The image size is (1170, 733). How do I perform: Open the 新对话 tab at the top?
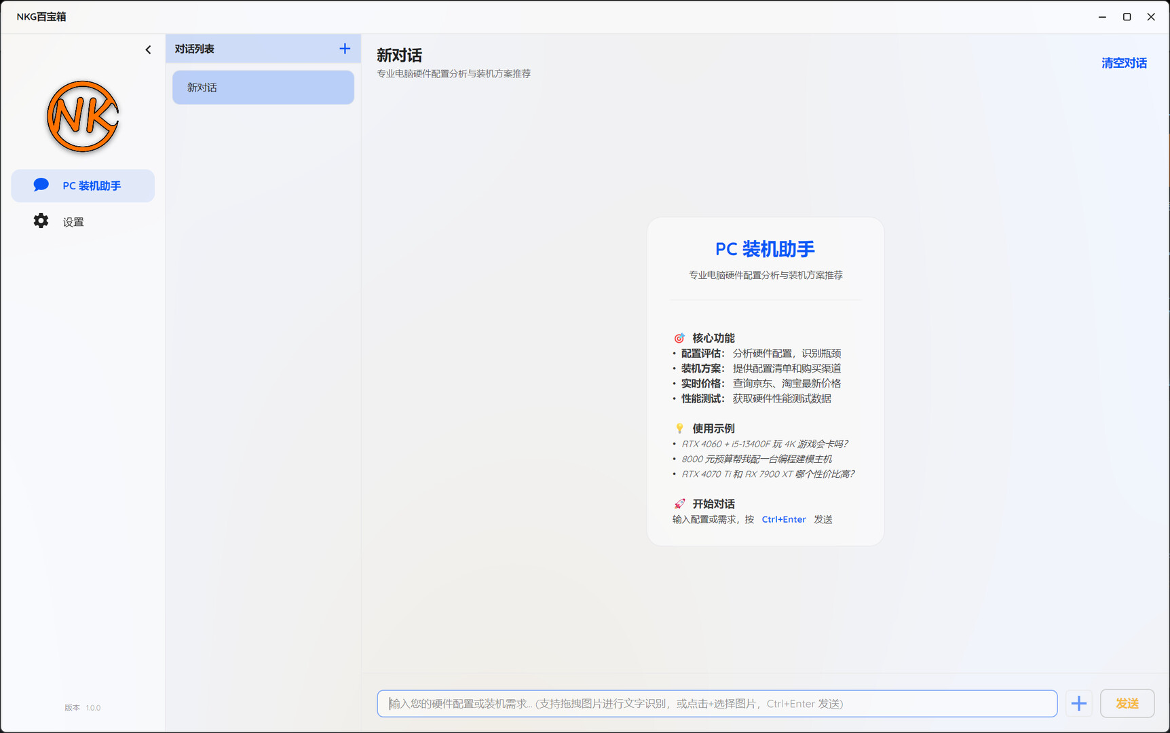(x=400, y=56)
